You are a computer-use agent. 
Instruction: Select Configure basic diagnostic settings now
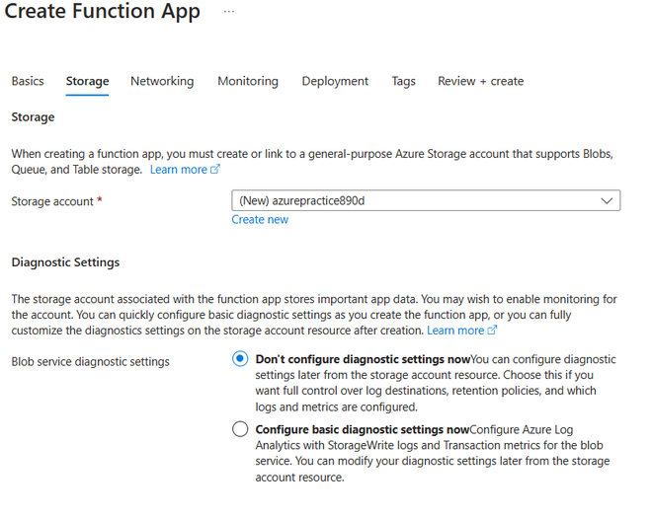click(x=240, y=429)
